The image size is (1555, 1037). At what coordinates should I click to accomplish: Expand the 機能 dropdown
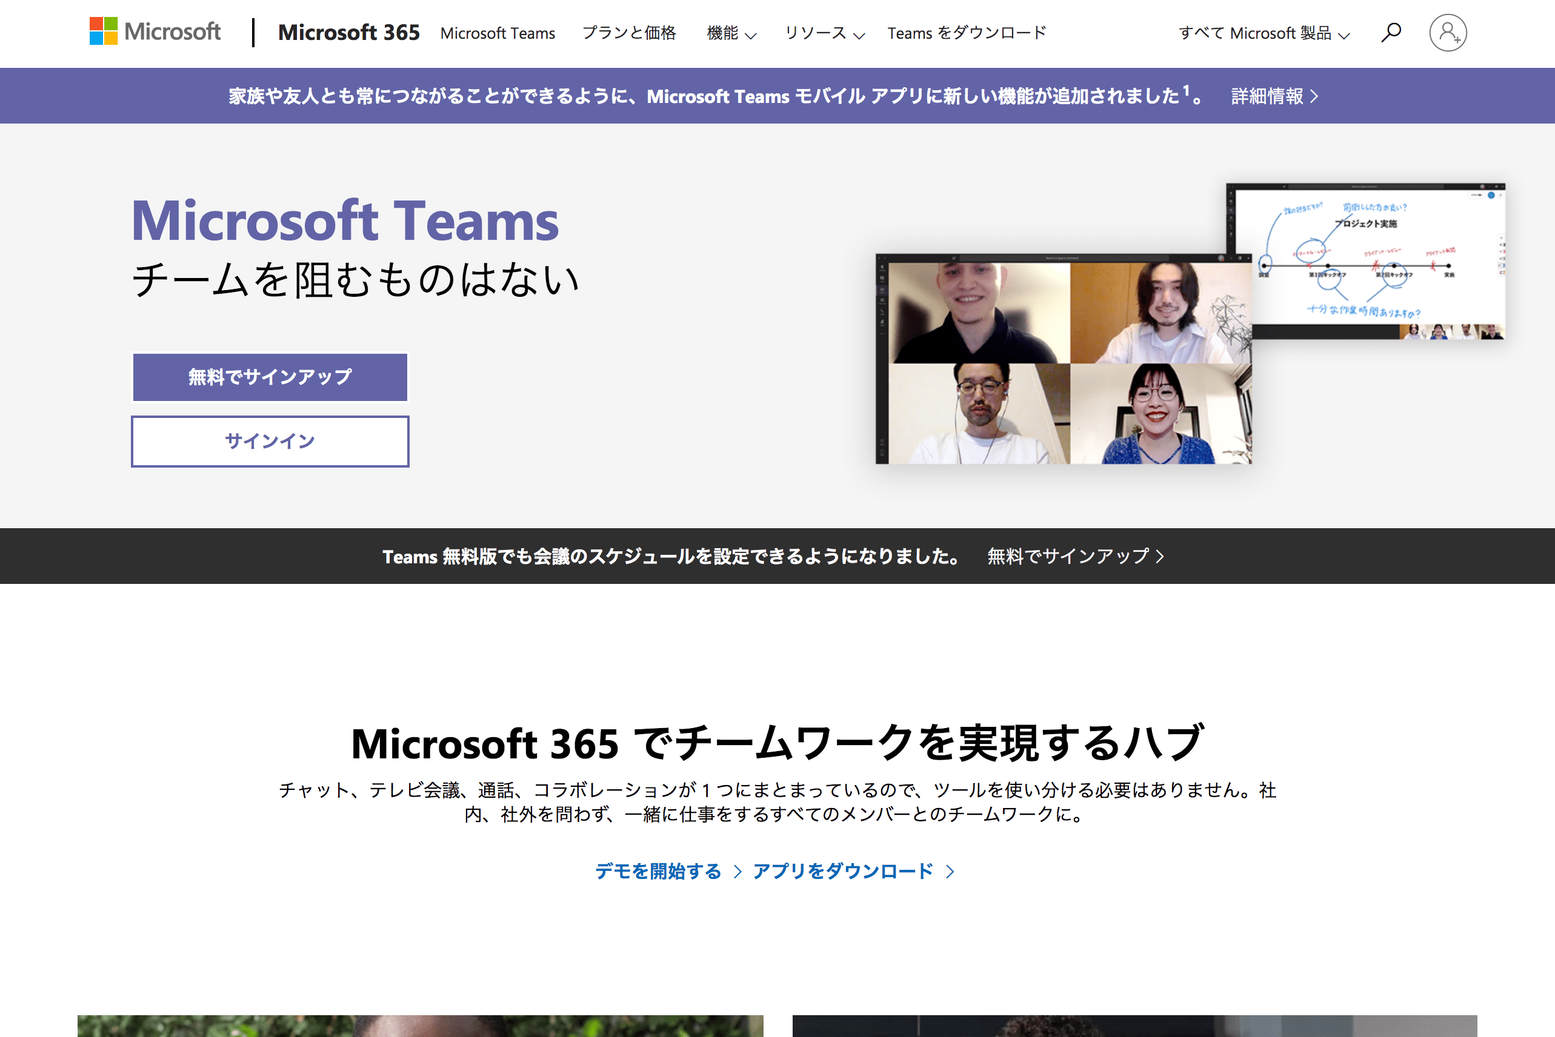tap(731, 33)
